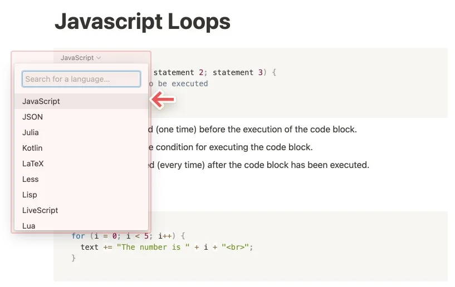Select JavaScript from the language list
455x287 pixels.
coord(41,101)
